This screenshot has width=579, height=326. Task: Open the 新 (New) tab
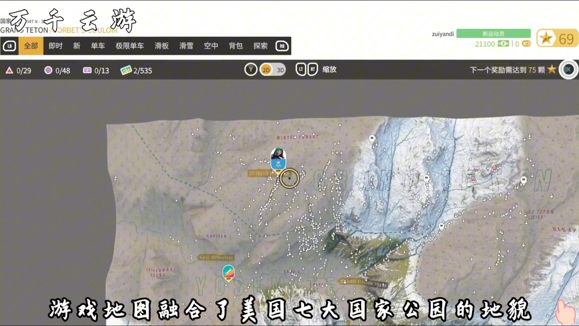click(x=76, y=46)
